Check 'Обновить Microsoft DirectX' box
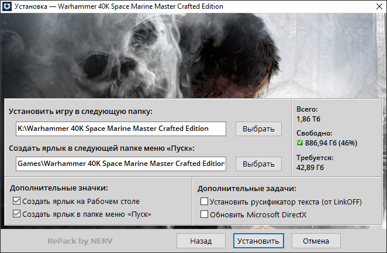387x253 pixels. click(x=204, y=214)
